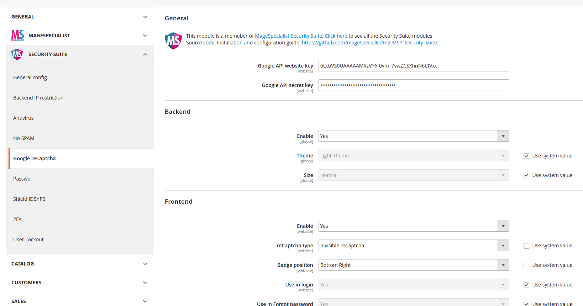Viewport: 583px width, 306px height.
Task: Check Use system value for Badge position
Action: click(526, 265)
